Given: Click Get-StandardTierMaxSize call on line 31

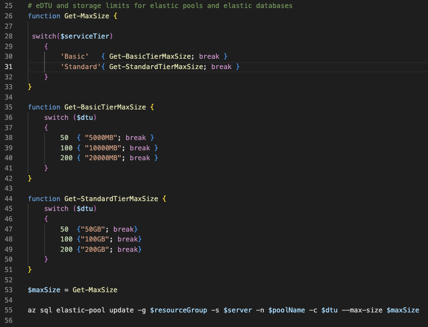Looking at the screenshot, I should point(156,67).
